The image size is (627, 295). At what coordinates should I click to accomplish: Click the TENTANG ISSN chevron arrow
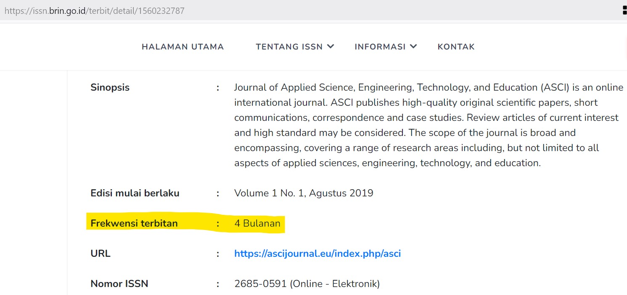(332, 47)
